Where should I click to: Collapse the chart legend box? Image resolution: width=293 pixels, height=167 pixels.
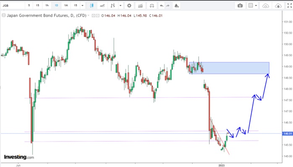coord(3,15)
